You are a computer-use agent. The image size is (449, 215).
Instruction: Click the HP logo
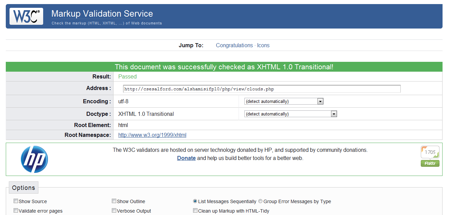pyautogui.click(x=34, y=159)
